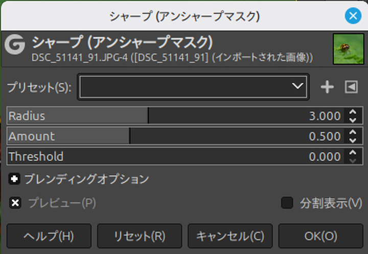The height and width of the screenshot is (254, 368).
Task: Open the プリセット(S) dropdown list
Action: tap(193, 87)
